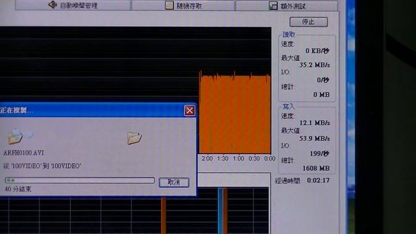This screenshot has height=234, width=416.
Task: Click the 讀取 group label
Action: (x=289, y=34)
